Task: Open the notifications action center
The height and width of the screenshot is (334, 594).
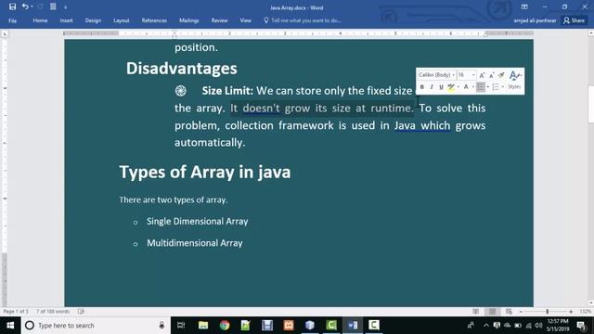Action: click(x=582, y=326)
